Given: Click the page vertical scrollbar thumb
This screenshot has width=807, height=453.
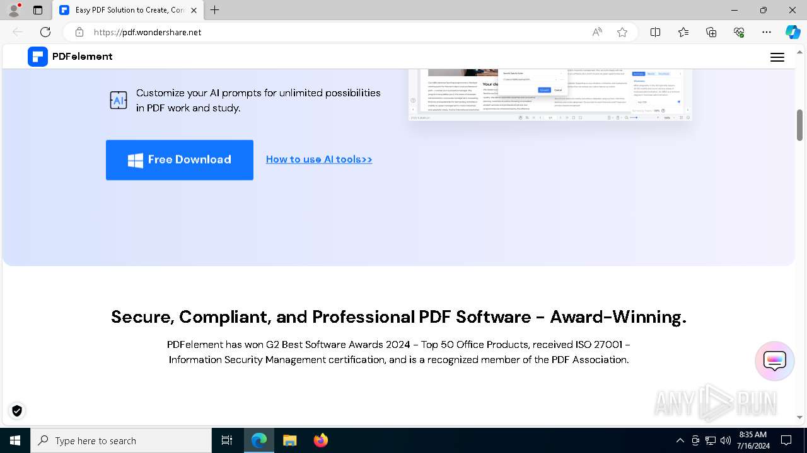Looking at the screenshot, I should (x=800, y=125).
